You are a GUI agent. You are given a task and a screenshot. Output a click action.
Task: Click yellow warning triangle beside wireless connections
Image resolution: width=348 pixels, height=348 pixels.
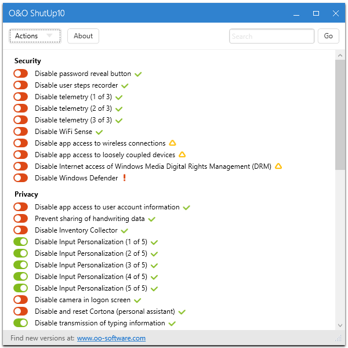pyautogui.click(x=172, y=143)
